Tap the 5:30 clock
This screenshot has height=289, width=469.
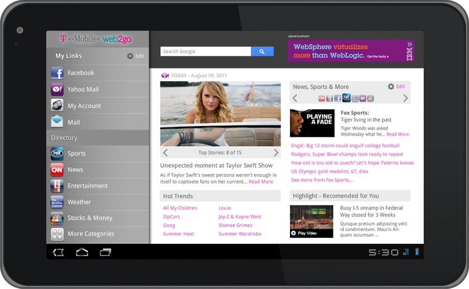384,253
